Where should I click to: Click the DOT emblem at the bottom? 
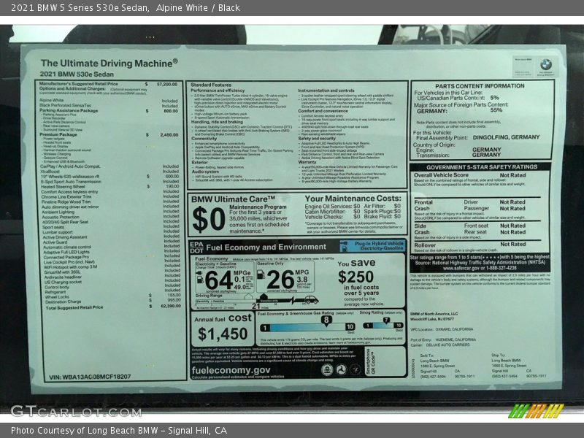click(x=342, y=367)
